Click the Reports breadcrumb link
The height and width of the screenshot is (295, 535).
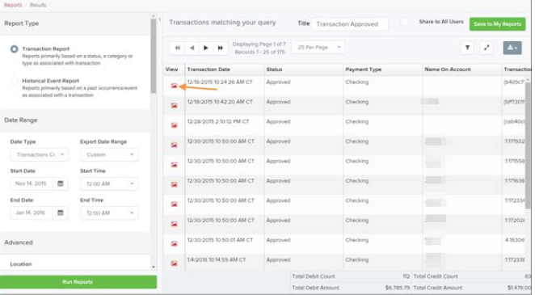pos(13,5)
